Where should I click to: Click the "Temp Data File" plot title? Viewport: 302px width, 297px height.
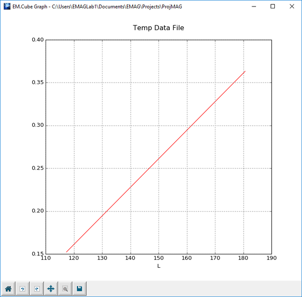[x=158, y=28]
